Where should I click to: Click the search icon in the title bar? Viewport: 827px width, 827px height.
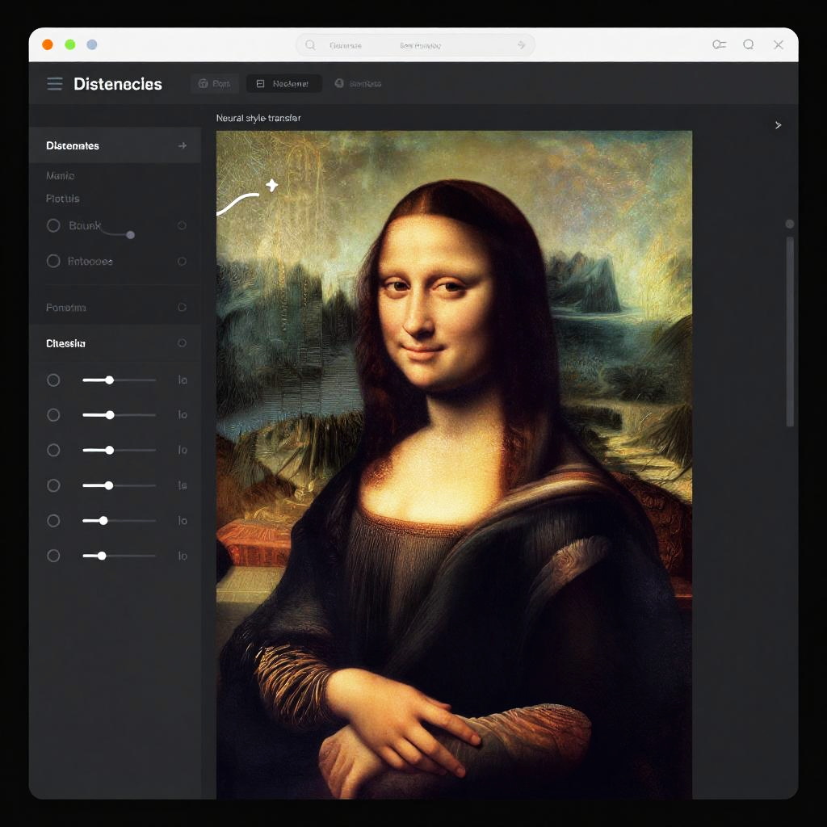tap(749, 45)
